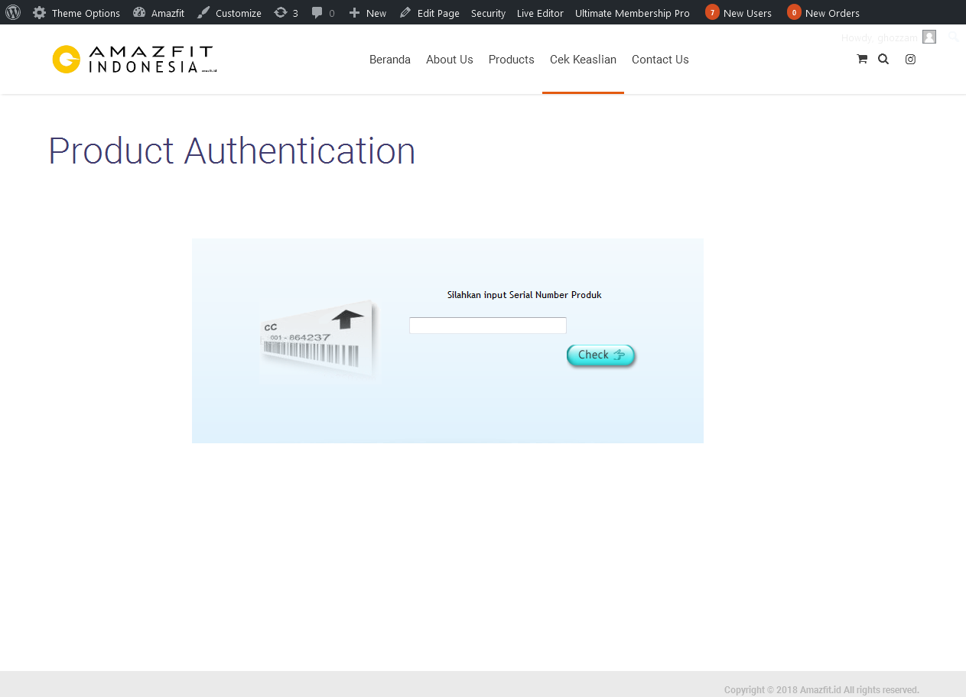Click the 'Howdy, ghozzam' account text
This screenshot has height=697, width=966.
pos(880,37)
